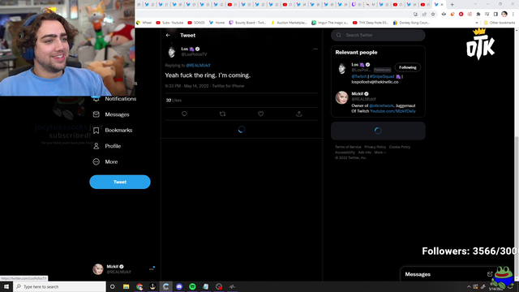This screenshot has height=292, width=519.
Task: Open Accessibility footer link
Action: pyautogui.click(x=345, y=152)
